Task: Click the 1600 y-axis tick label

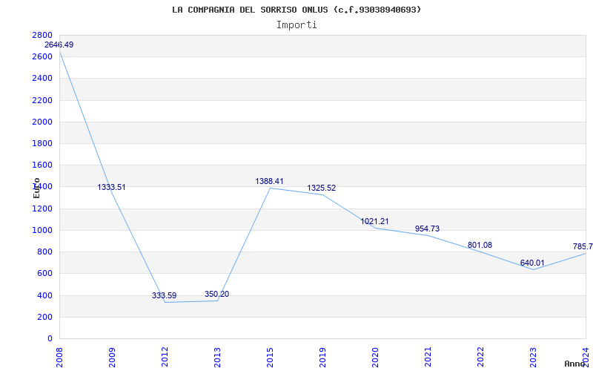Action: 42,165
